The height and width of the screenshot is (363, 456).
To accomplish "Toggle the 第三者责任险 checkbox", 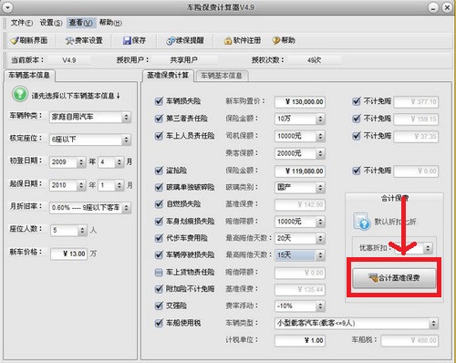I will pos(159,119).
